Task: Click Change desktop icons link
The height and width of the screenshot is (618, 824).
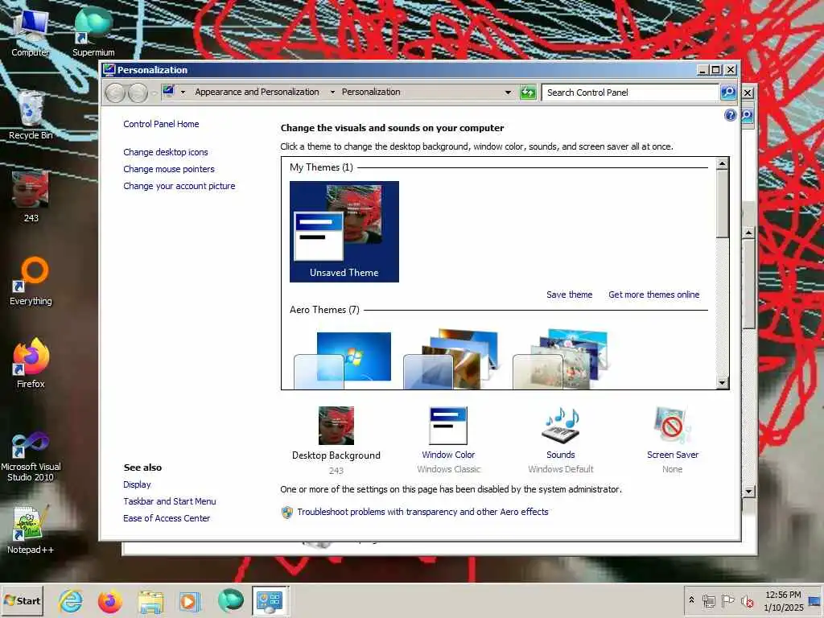Action: [166, 152]
